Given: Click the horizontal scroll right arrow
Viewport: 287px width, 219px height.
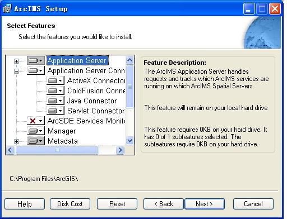Looking at the screenshot, I should [x=120, y=150].
